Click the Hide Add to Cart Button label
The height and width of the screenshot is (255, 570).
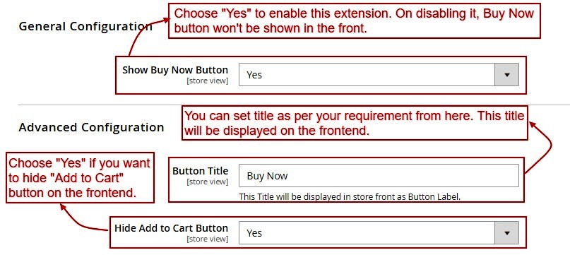pos(171,228)
